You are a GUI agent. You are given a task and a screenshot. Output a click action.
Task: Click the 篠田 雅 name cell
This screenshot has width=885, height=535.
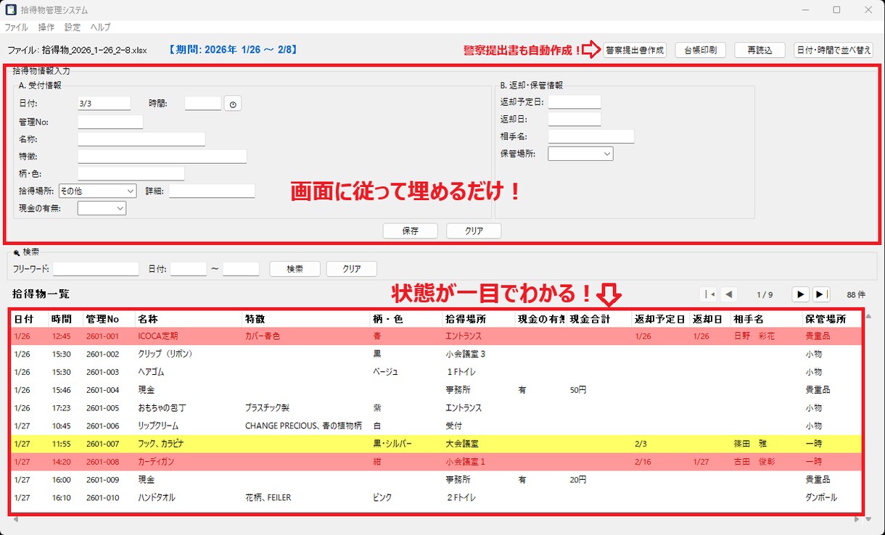pyautogui.click(x=750, y=444)
